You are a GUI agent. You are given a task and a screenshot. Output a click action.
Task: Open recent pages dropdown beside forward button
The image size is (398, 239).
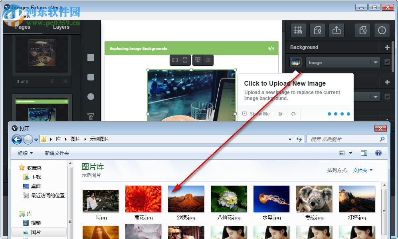(36, 139)
